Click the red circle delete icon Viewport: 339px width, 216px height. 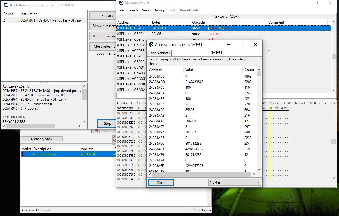pyautogui.click(x=115, y=138)
